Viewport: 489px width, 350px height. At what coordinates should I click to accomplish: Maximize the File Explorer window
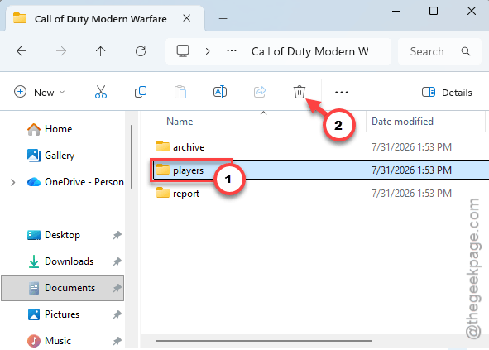pyautogui.click(x=434, y=12)
